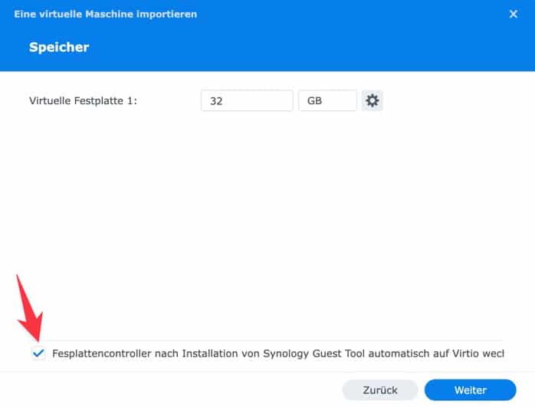Screen dimensions: 535x407
Task: Click the GB text in the unit box
Action: point(314,100)
